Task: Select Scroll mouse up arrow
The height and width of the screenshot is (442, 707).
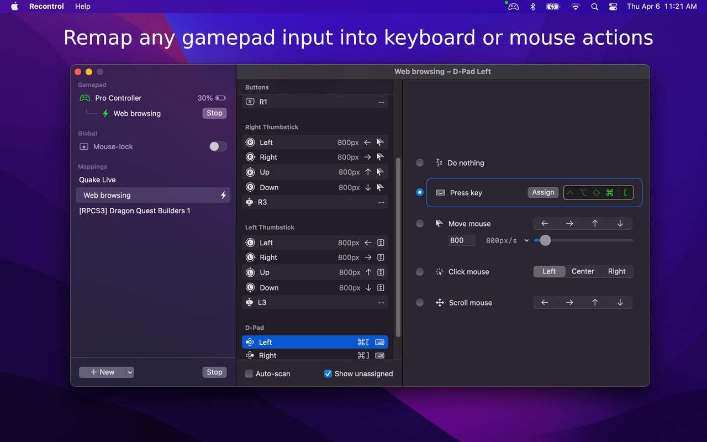Action: tap(595, 302)
